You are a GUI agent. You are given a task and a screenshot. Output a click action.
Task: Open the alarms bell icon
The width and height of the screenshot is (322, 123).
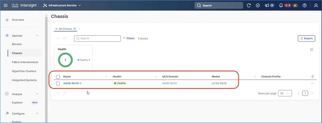[x=281, y=6]
